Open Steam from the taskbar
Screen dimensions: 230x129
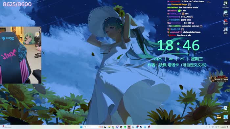coord(141,127)
